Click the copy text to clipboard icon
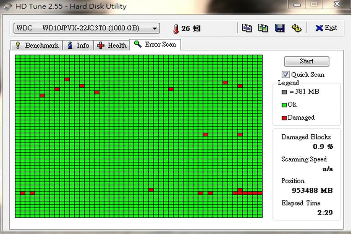This screenshot has width=351, height=234. point(246,28)
